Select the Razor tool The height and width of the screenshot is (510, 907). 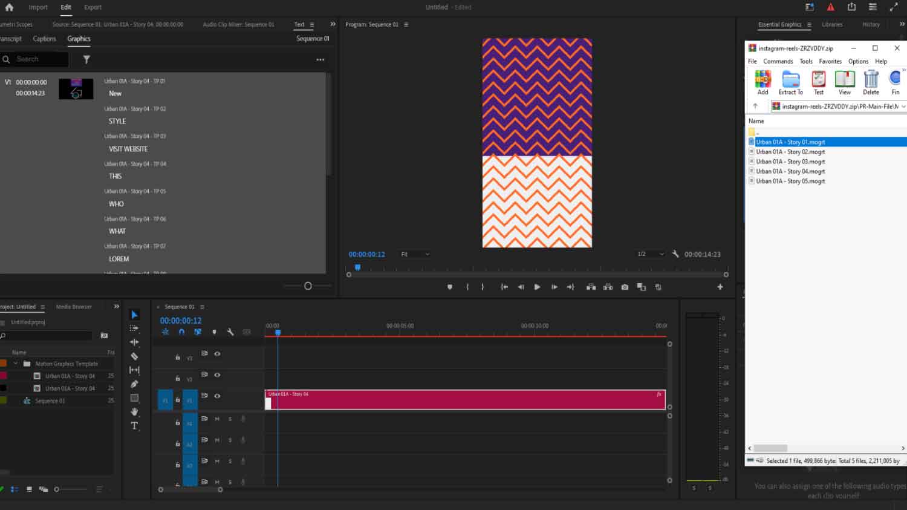[134, 356]
